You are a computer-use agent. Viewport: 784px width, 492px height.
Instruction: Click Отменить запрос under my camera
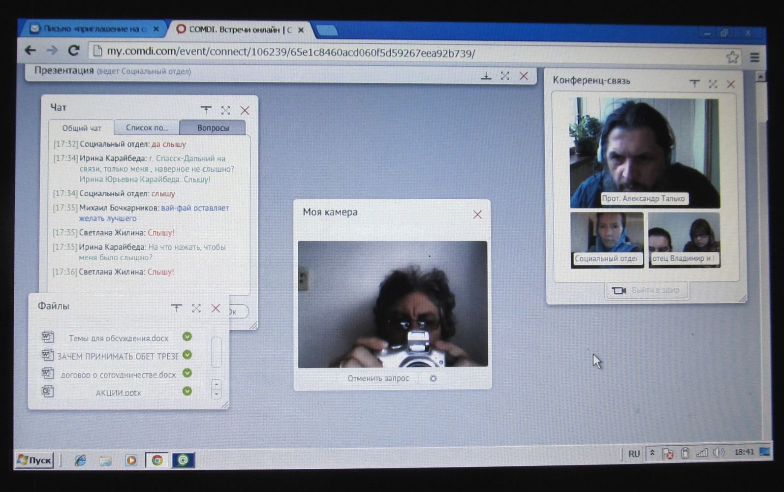point(378,378)
